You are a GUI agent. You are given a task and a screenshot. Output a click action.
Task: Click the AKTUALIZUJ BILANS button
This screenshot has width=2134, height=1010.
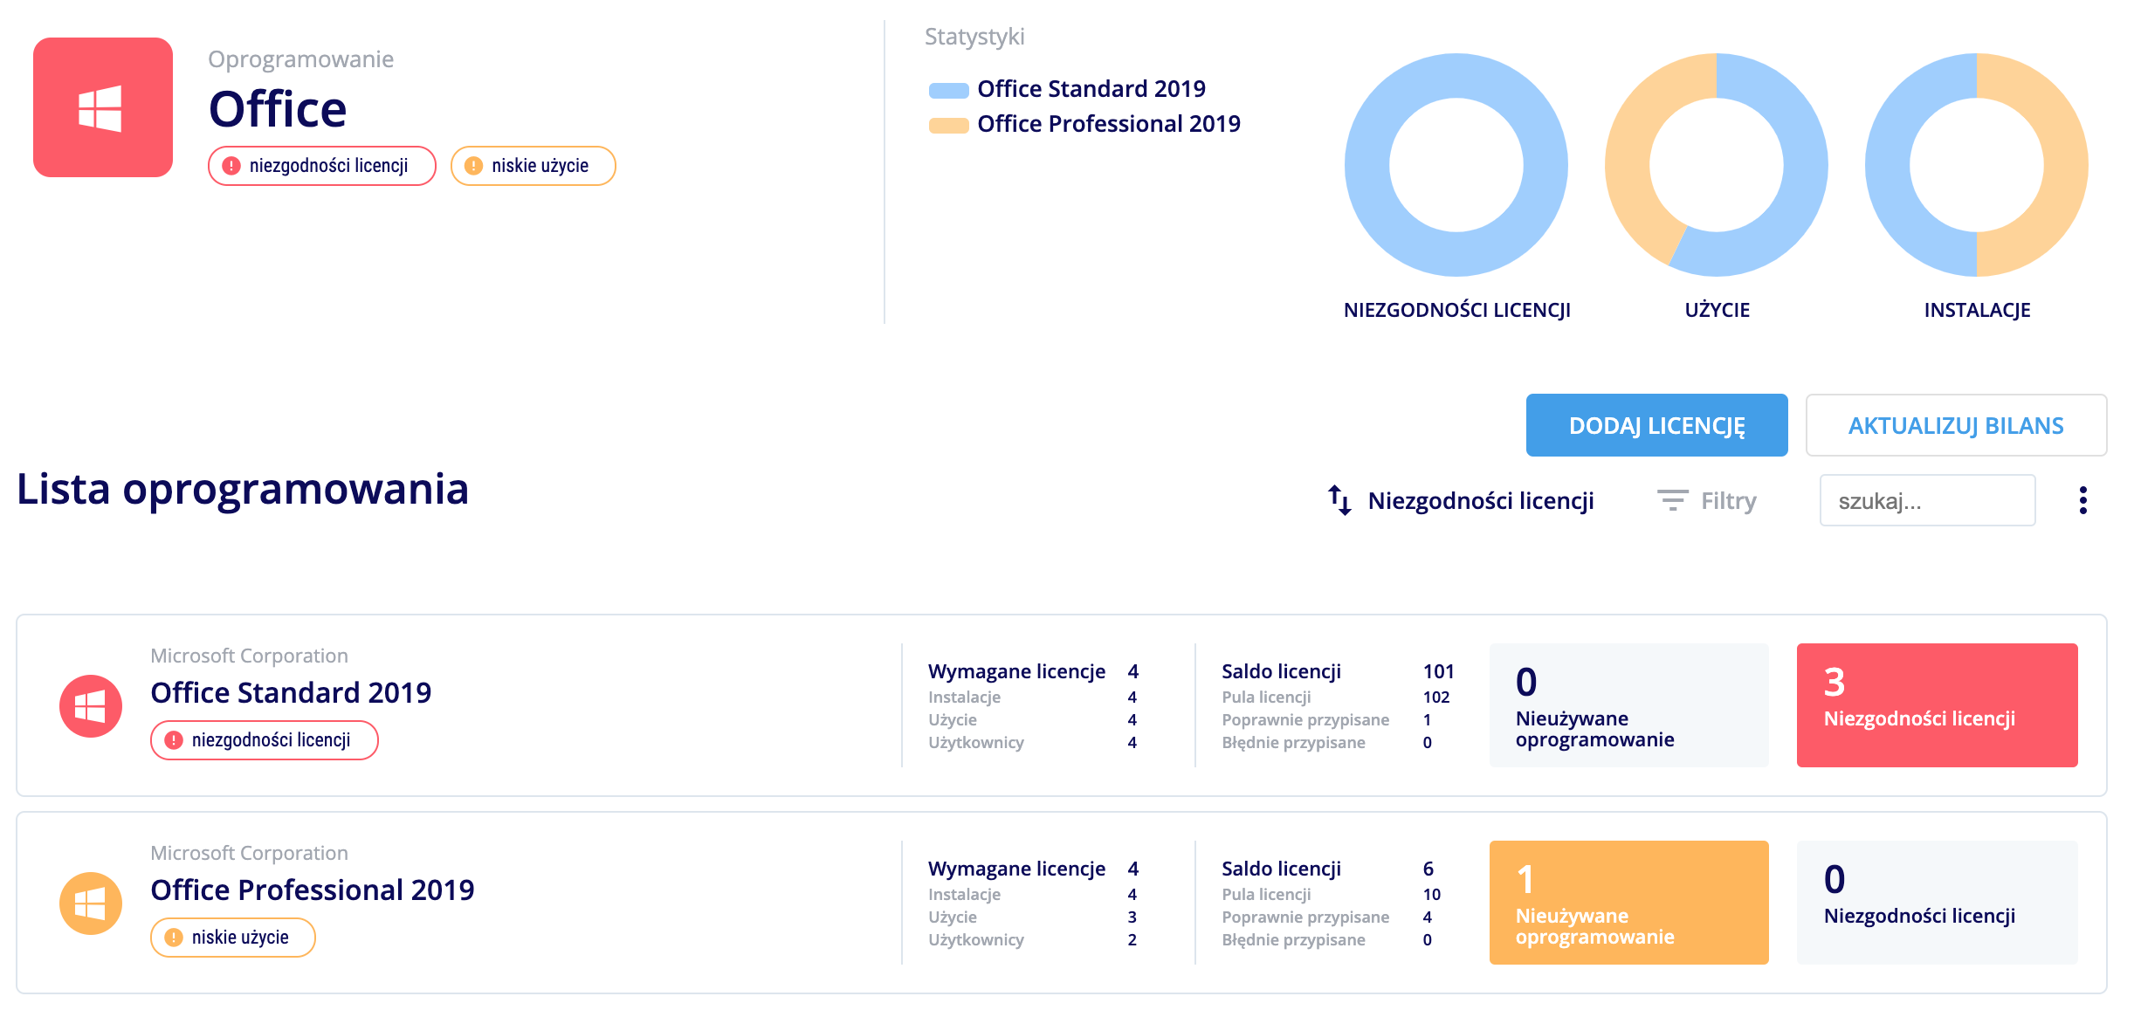(1956, 425)
